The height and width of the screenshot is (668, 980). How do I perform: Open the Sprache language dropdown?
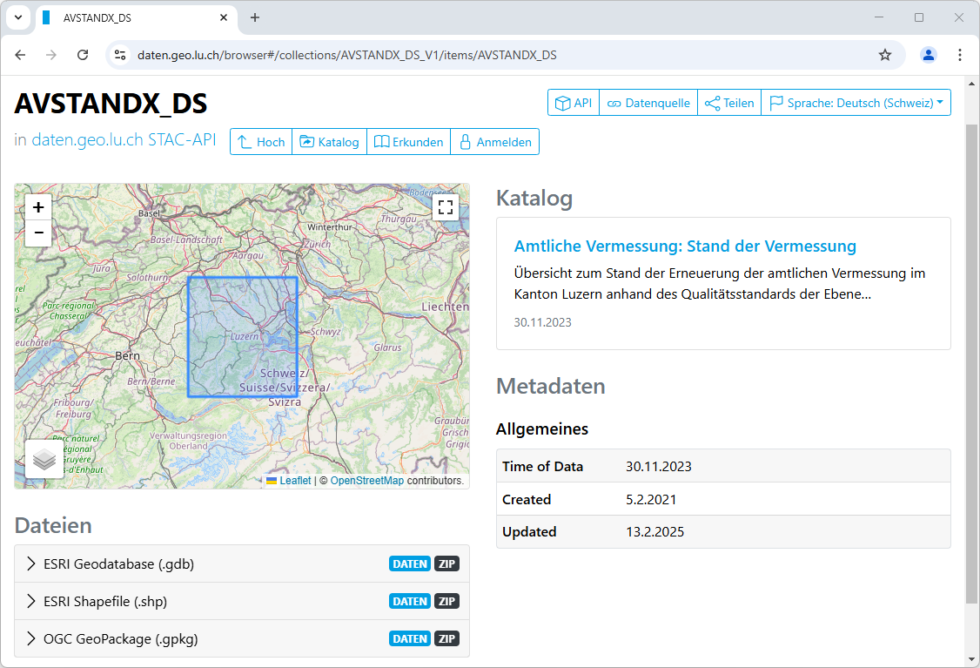click(856, 103)
